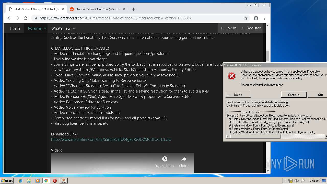Open the media player taskbar icon
This screenshot has width=327, height=184.
tap(38, 181)
